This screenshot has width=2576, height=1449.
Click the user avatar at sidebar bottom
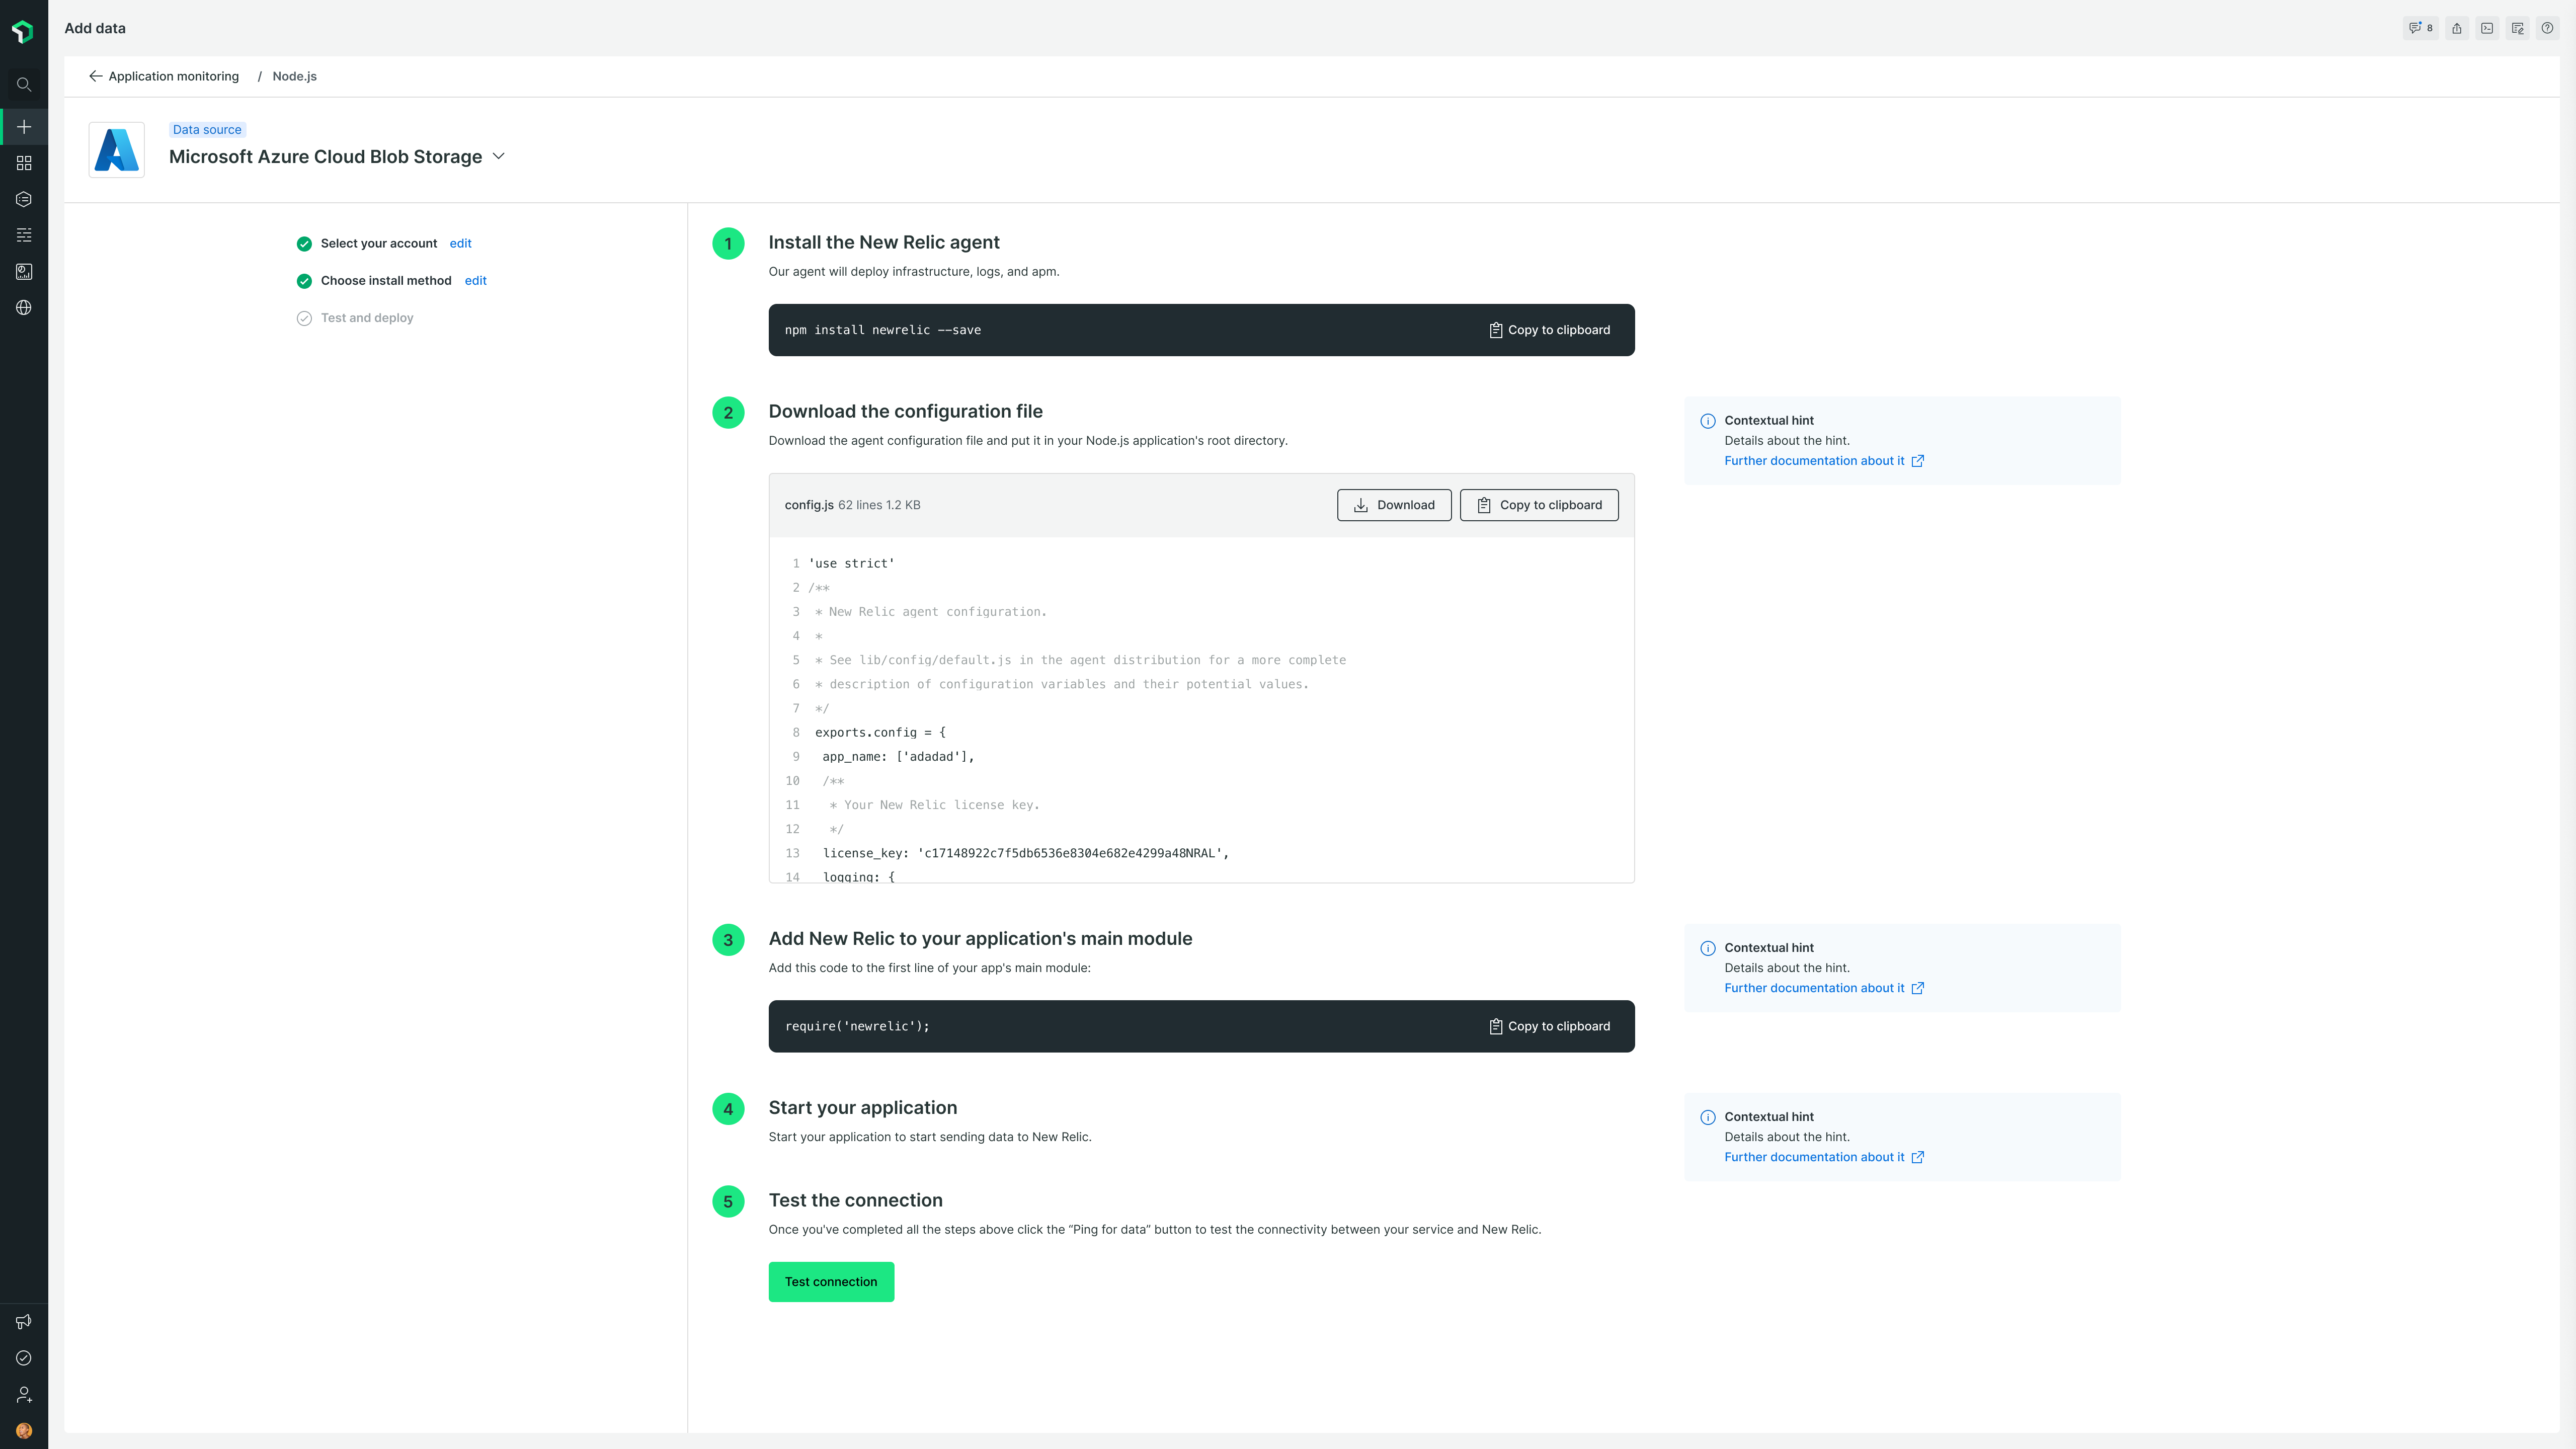(x=24, y=1430)
